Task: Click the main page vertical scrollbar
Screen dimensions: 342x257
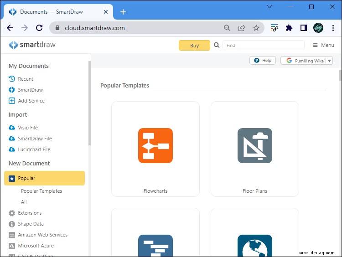Action: point(340,75)
